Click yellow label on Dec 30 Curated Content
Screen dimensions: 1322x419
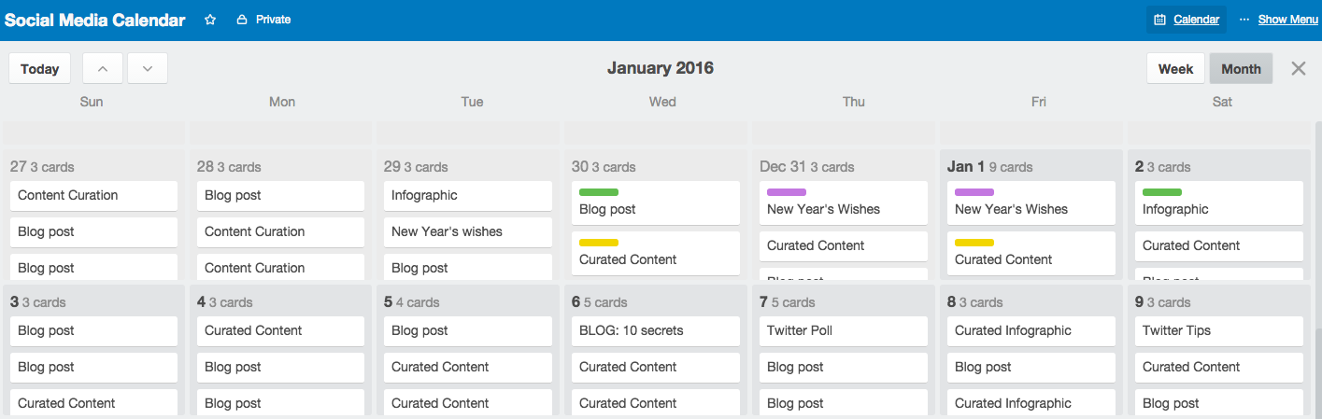point(599,243)
